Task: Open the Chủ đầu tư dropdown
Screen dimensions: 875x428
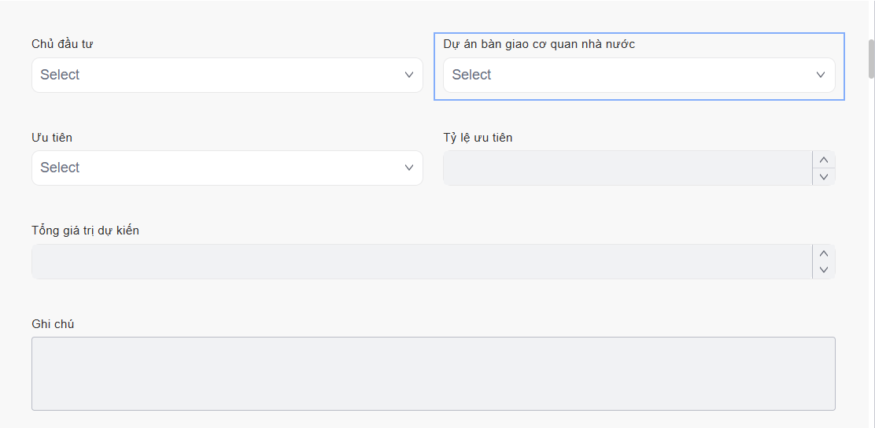Action: [x=212, y=75]
